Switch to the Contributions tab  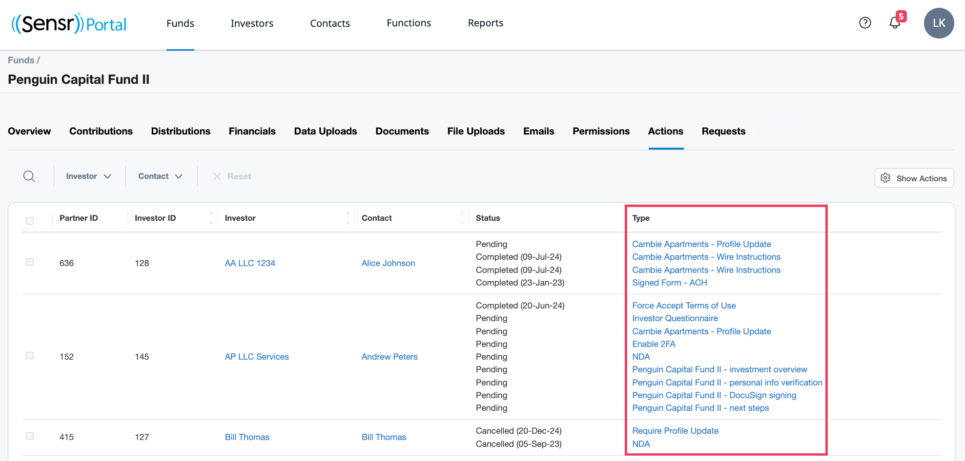tap(101, 131)
